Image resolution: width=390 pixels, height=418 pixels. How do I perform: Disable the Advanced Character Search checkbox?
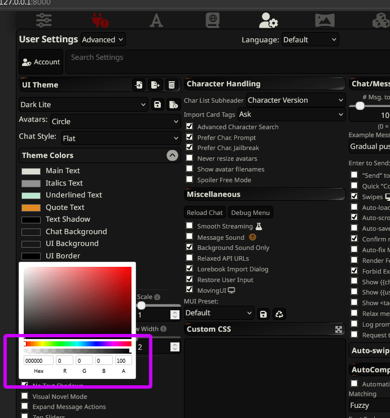tap(190, 127)
